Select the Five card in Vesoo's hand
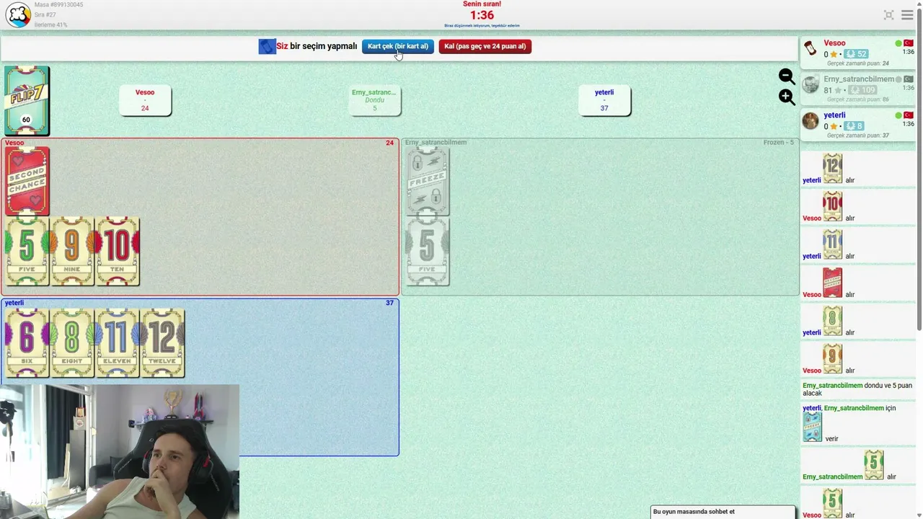923x519 pixels. 27,252
